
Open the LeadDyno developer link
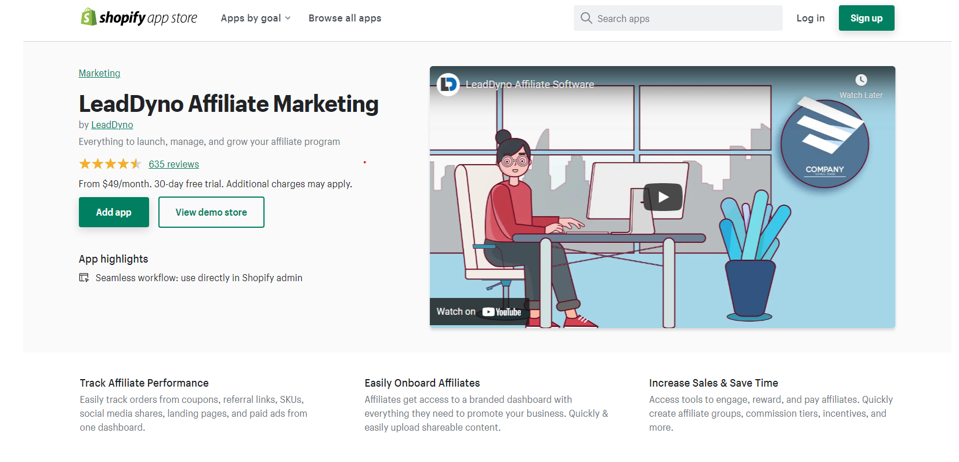[112, 125]
